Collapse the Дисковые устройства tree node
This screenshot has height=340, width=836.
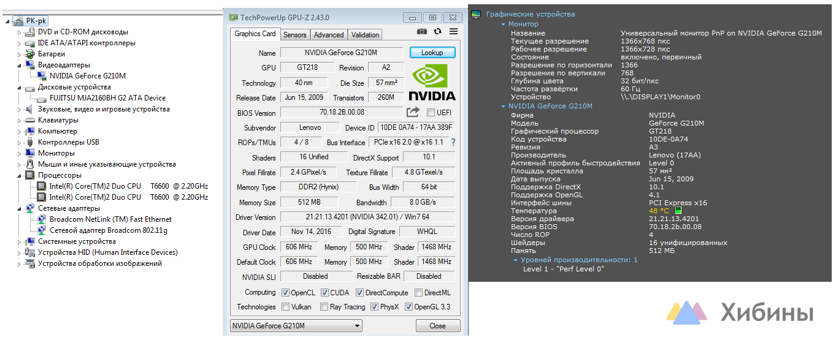tap(20, 88)
